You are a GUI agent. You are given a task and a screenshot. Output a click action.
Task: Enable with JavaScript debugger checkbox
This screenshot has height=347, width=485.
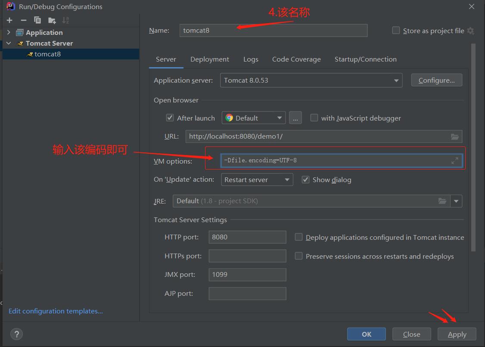tap(314, 118)
